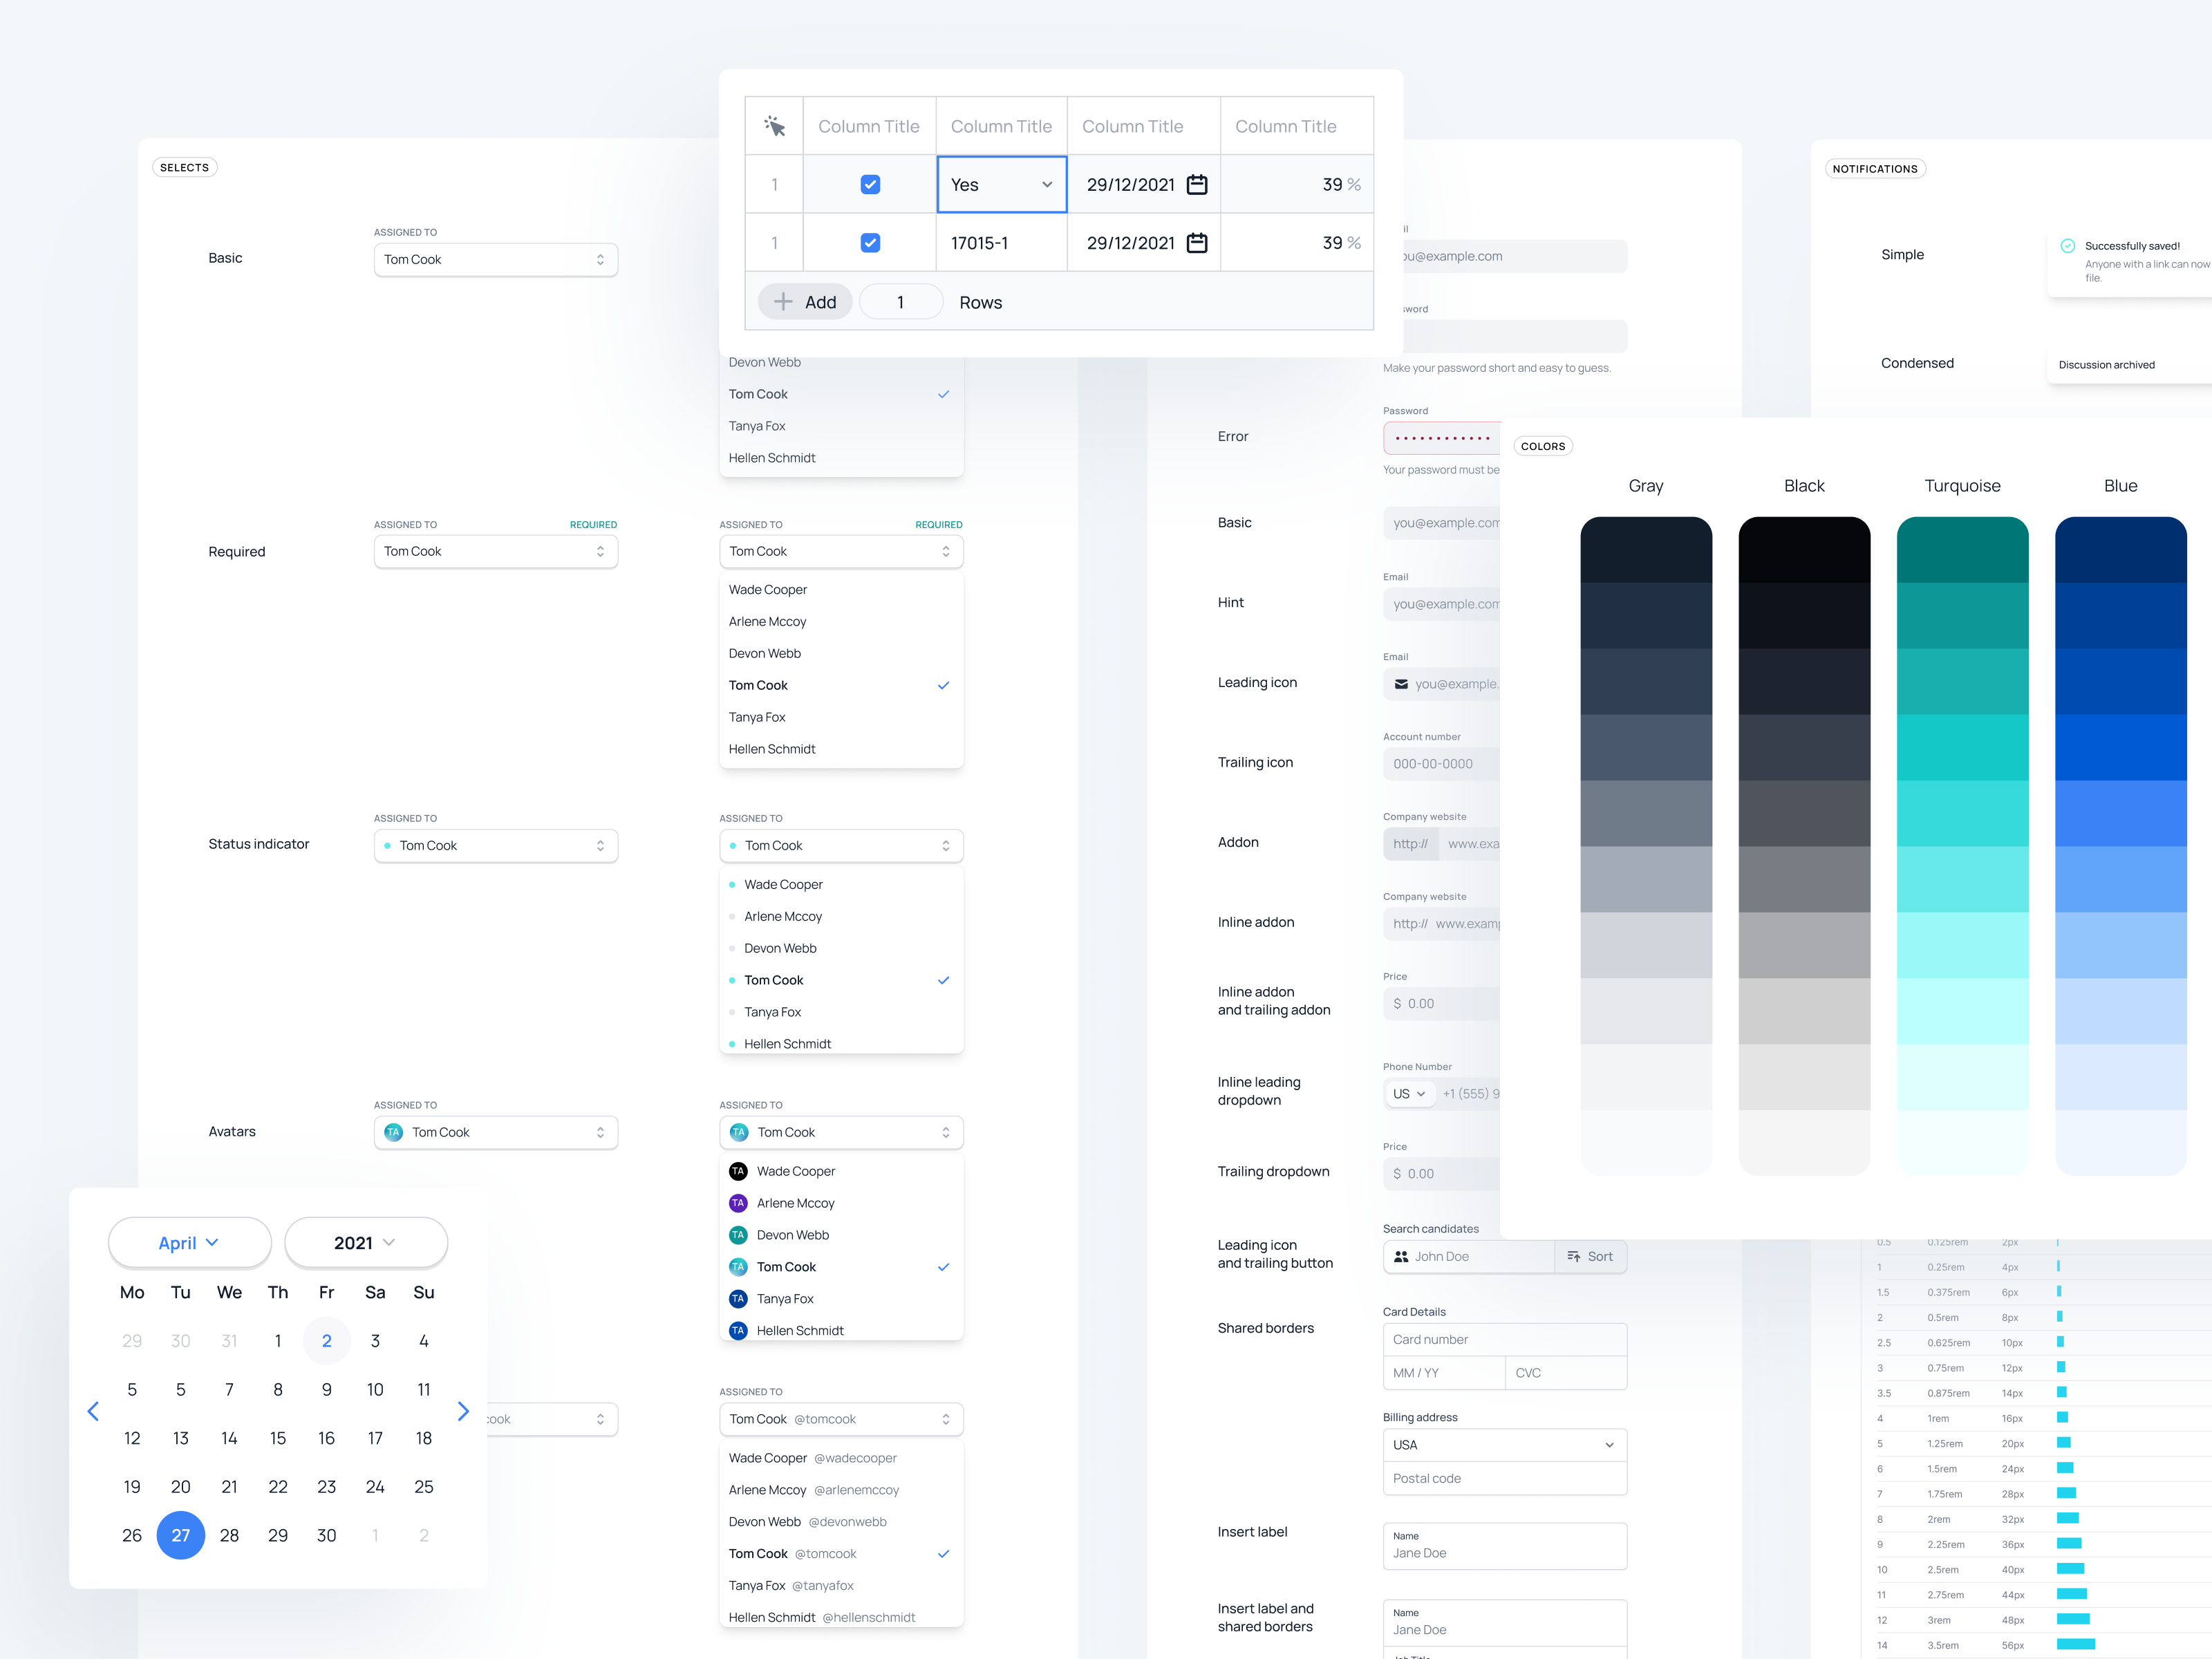Open the 2021 year dropdown
2212x1659 pixels.
coord(365,1242)
